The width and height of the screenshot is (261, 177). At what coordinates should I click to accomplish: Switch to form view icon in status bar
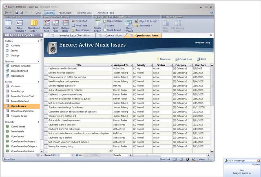175,159
